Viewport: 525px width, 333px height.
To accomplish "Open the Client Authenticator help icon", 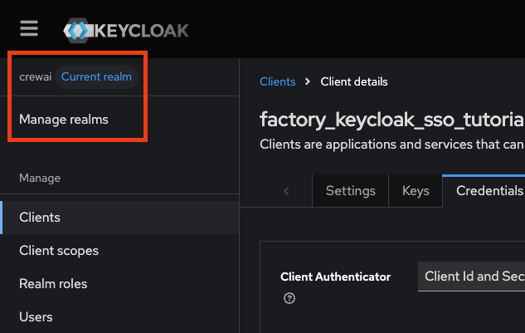I will tap(289, 298).
